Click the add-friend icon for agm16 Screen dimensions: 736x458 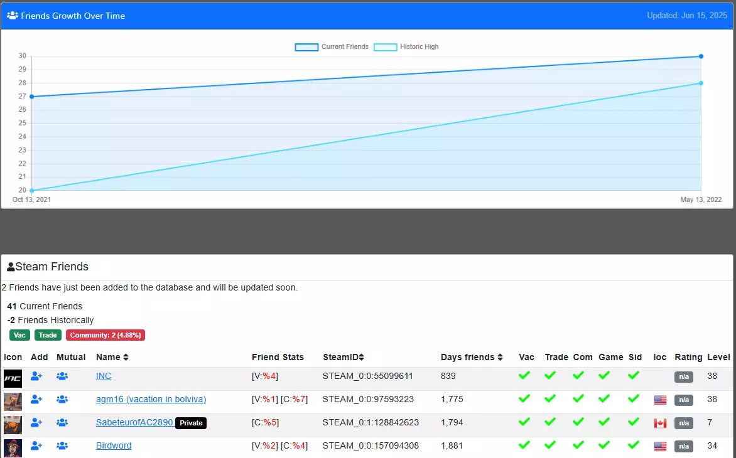36,400
